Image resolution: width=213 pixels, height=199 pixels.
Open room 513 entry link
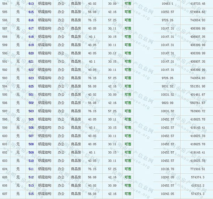[31, 185]
